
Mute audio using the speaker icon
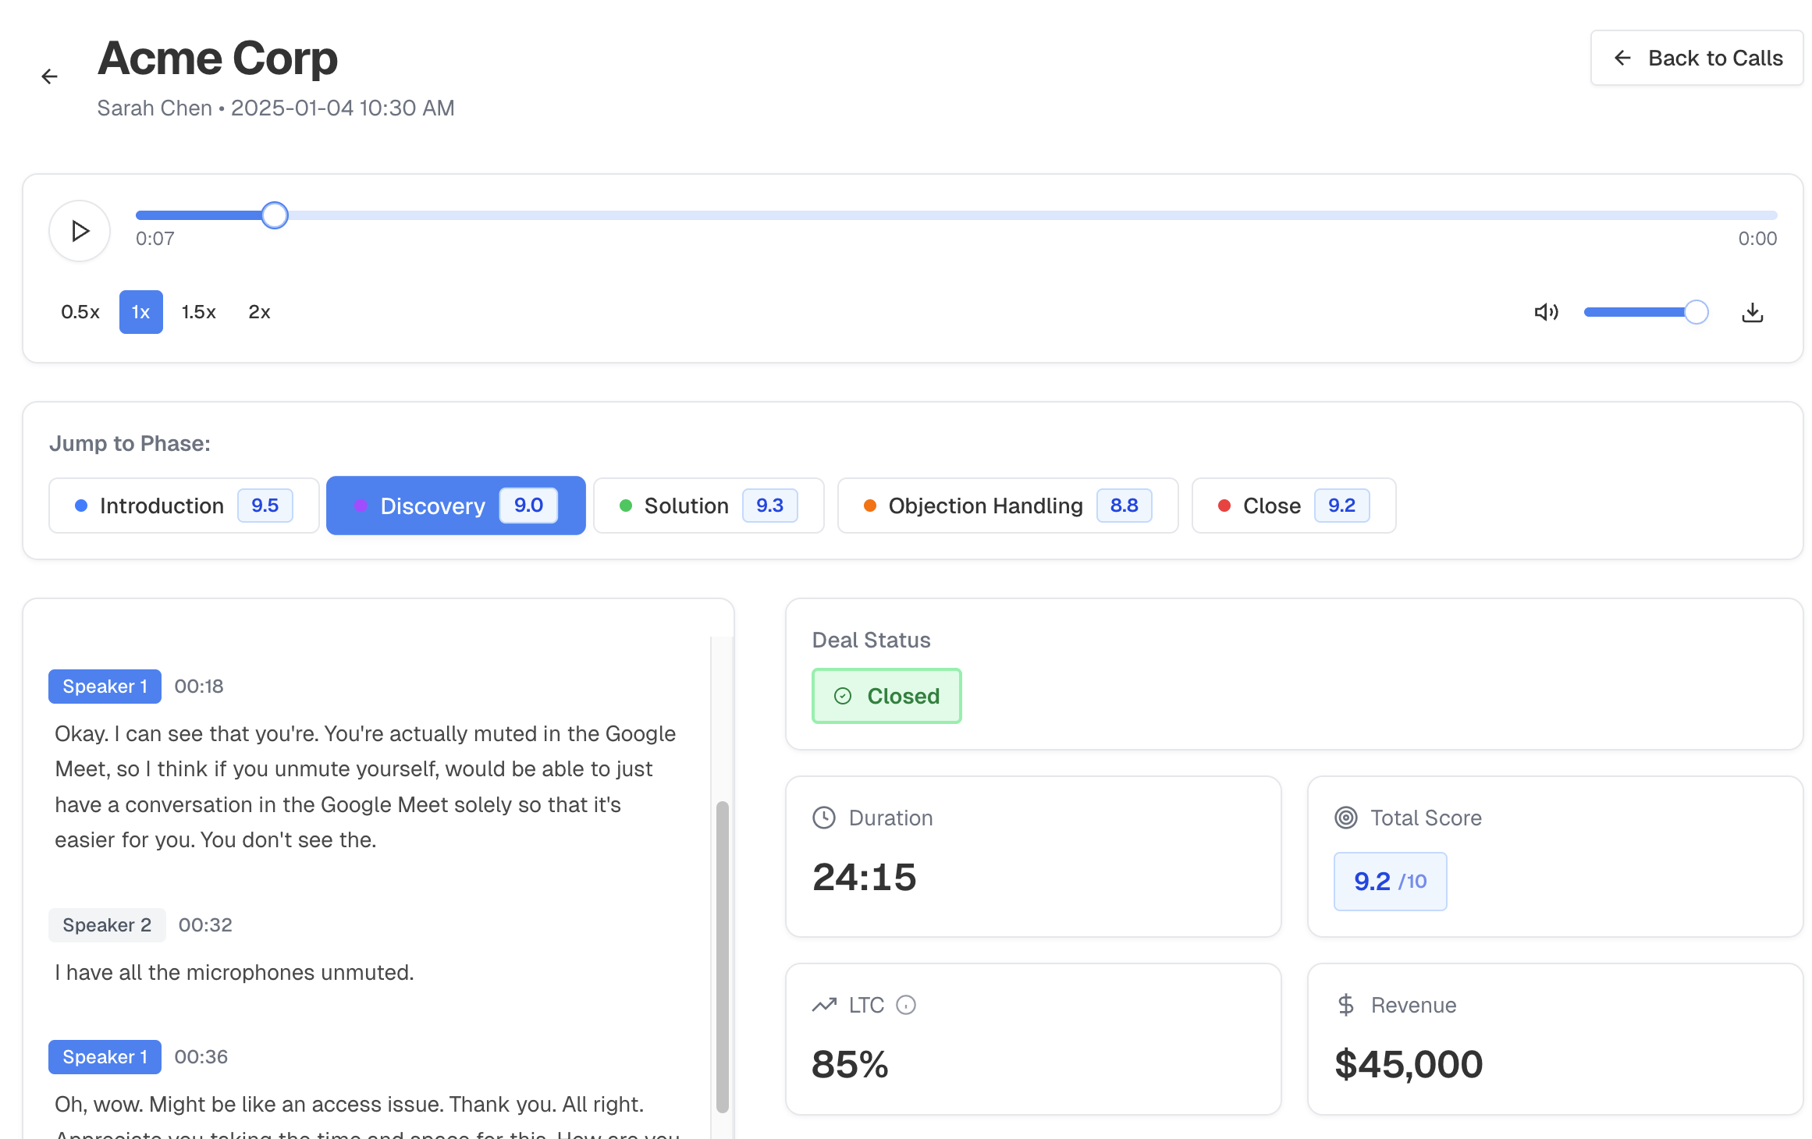(x=1546, y=312)
